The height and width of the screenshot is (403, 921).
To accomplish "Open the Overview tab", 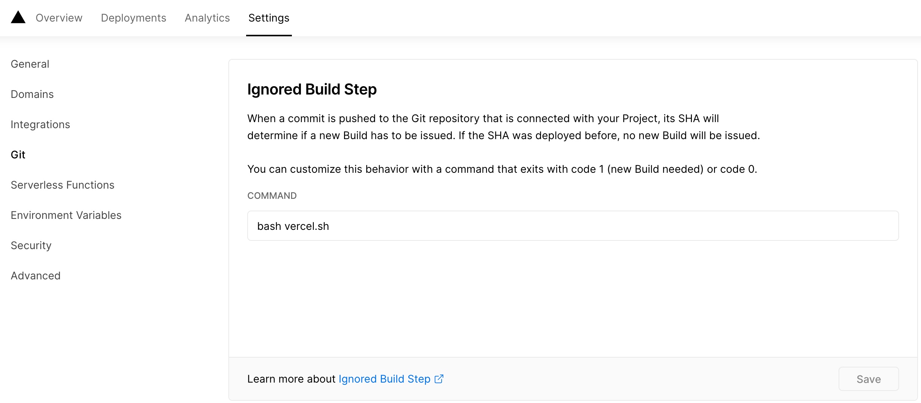I will 59,18.
